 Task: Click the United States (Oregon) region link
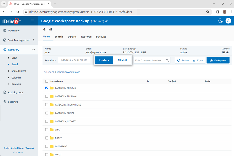(22, 148)
